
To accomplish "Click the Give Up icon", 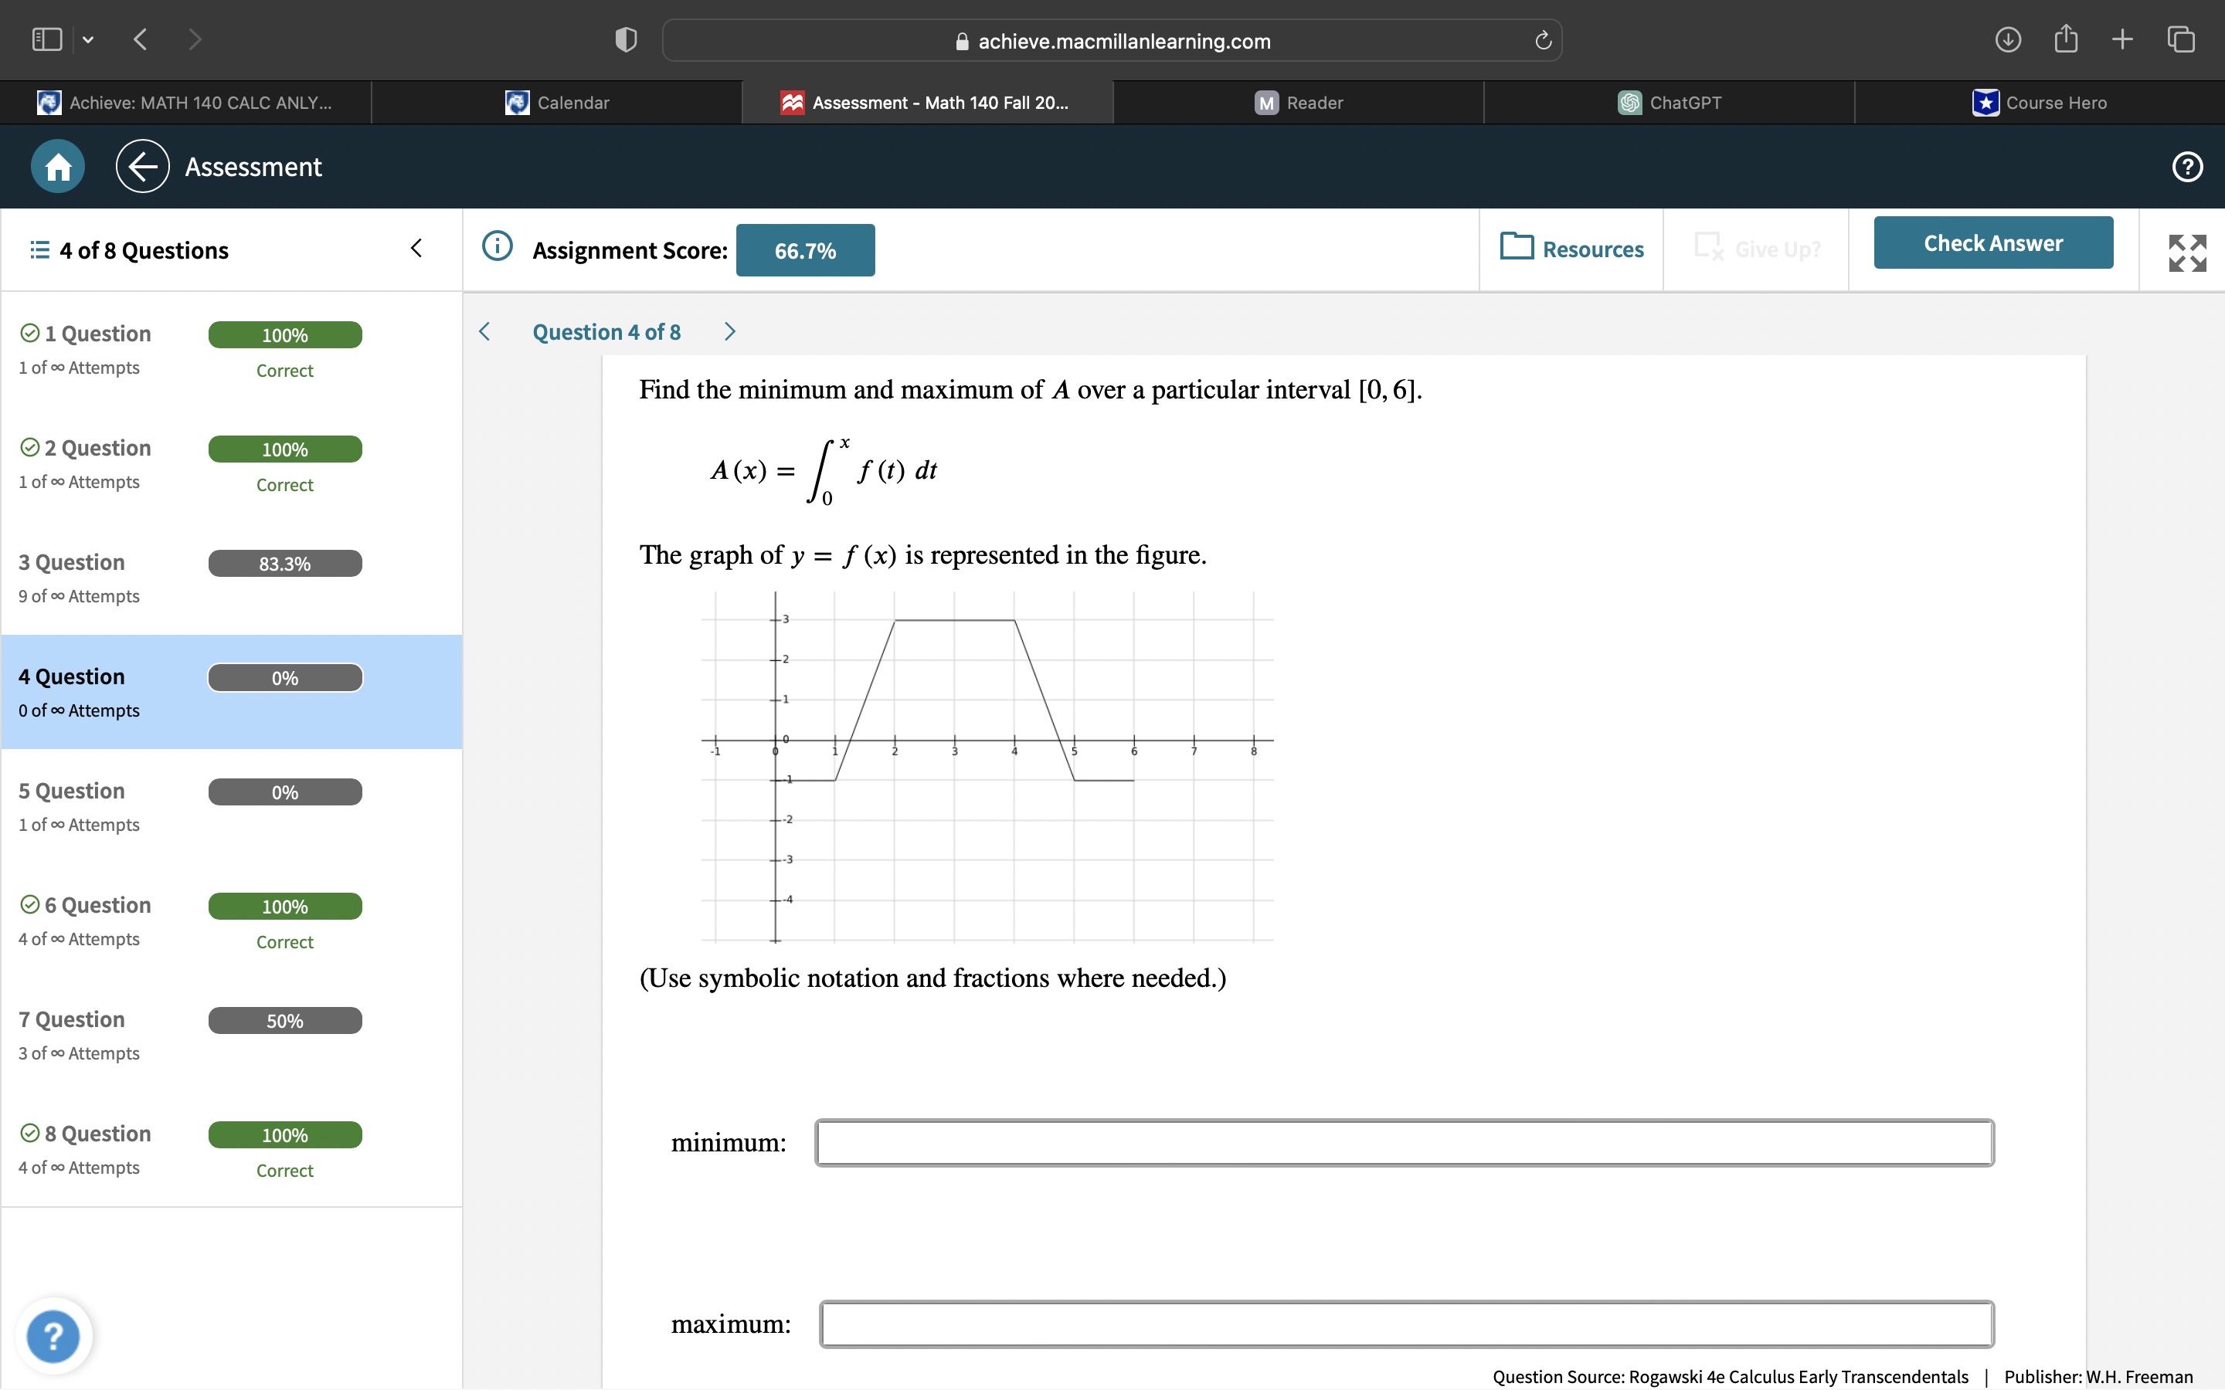I will pos(1708,246).
